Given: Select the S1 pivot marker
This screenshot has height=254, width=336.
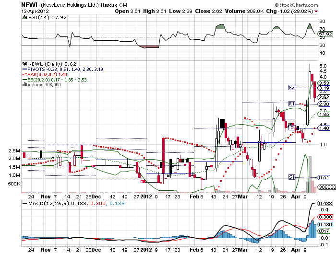Looking at the screenshot, I should coord(292,177).
